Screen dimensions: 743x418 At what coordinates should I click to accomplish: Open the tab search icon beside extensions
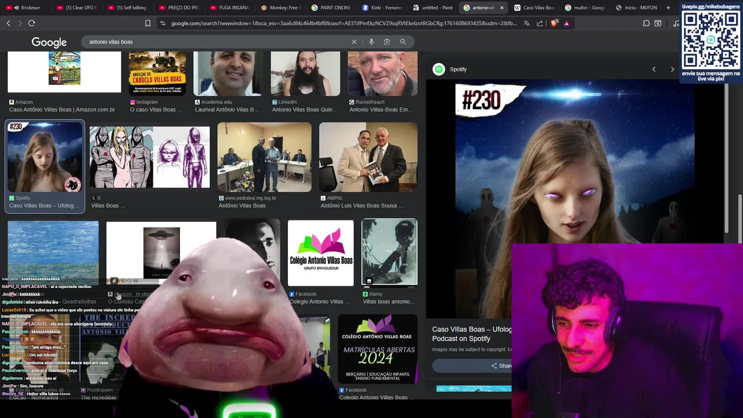click(x=658, y=23)
